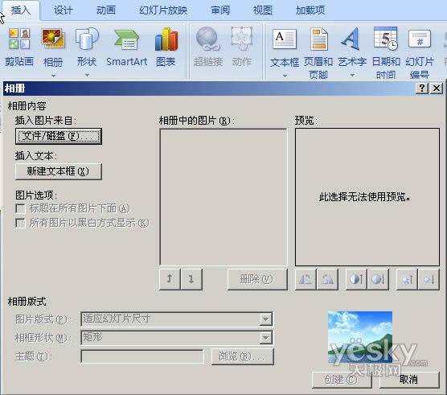The width and height of the screenshot is (447, 395).
Task: Click the Hyperlink (超链接) icon
Action: click(x=207, y=39)
